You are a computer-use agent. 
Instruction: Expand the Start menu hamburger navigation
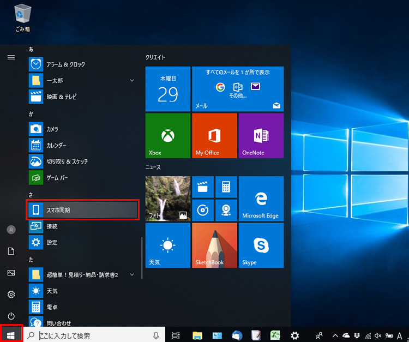coord(11,57)
